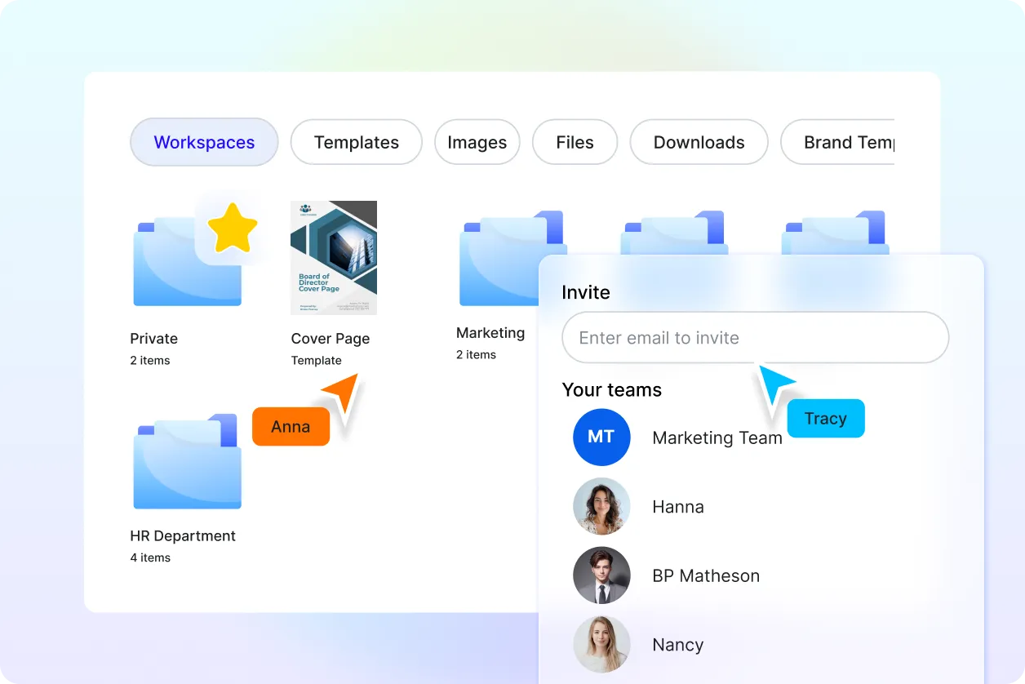Switch to the Images tab
Image resolution: width=1025 pixels, height=684 pixels.
(x=477, y=142)
